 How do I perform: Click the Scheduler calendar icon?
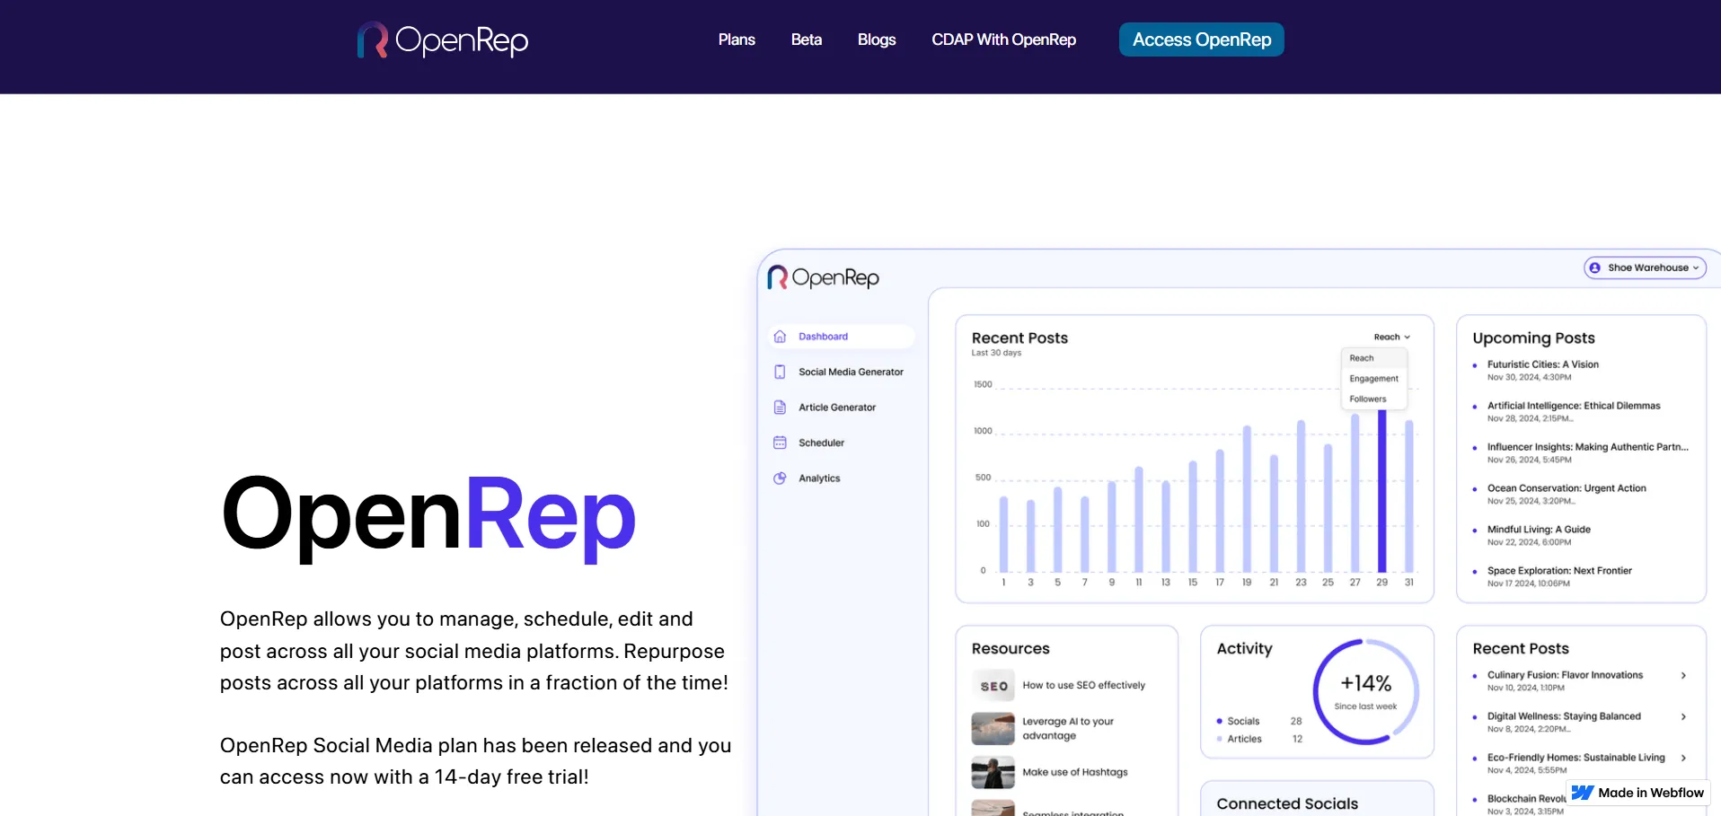[780, 443]
